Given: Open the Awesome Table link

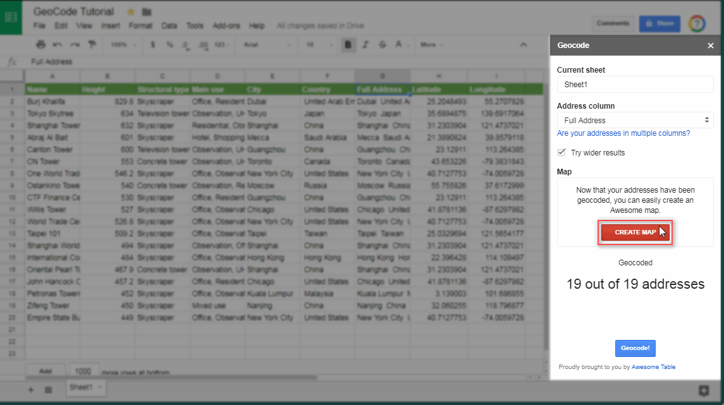Looking at the screenshot, I should click(x=653, y=367).
